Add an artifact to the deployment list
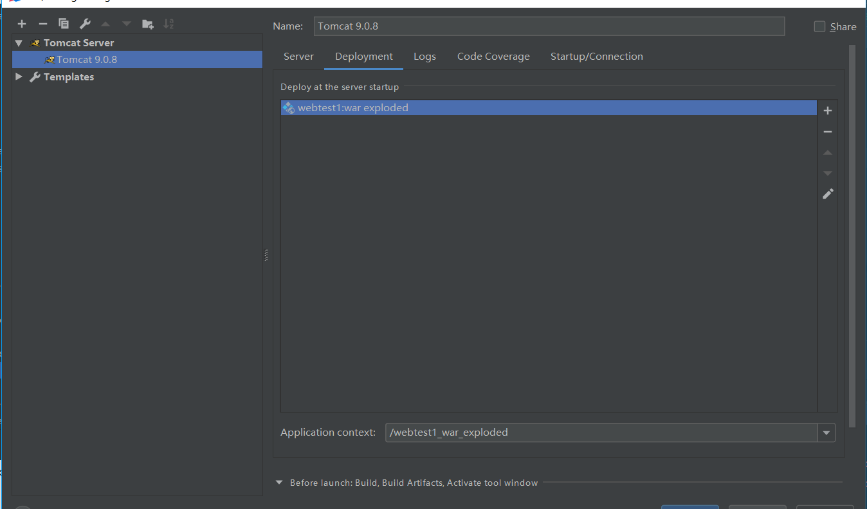The height and width of the screenshot is (509, 867). 828,111
